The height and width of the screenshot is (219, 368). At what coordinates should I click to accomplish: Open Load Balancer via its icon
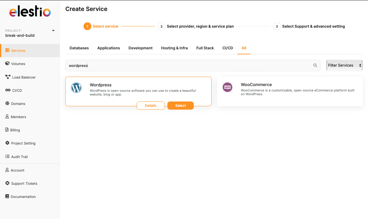point(8,77)
